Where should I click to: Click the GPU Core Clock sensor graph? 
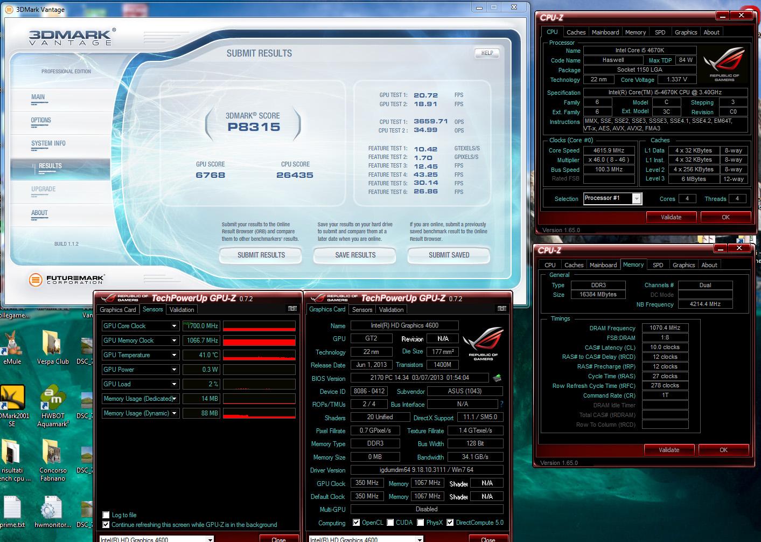(x=259, y=326)
